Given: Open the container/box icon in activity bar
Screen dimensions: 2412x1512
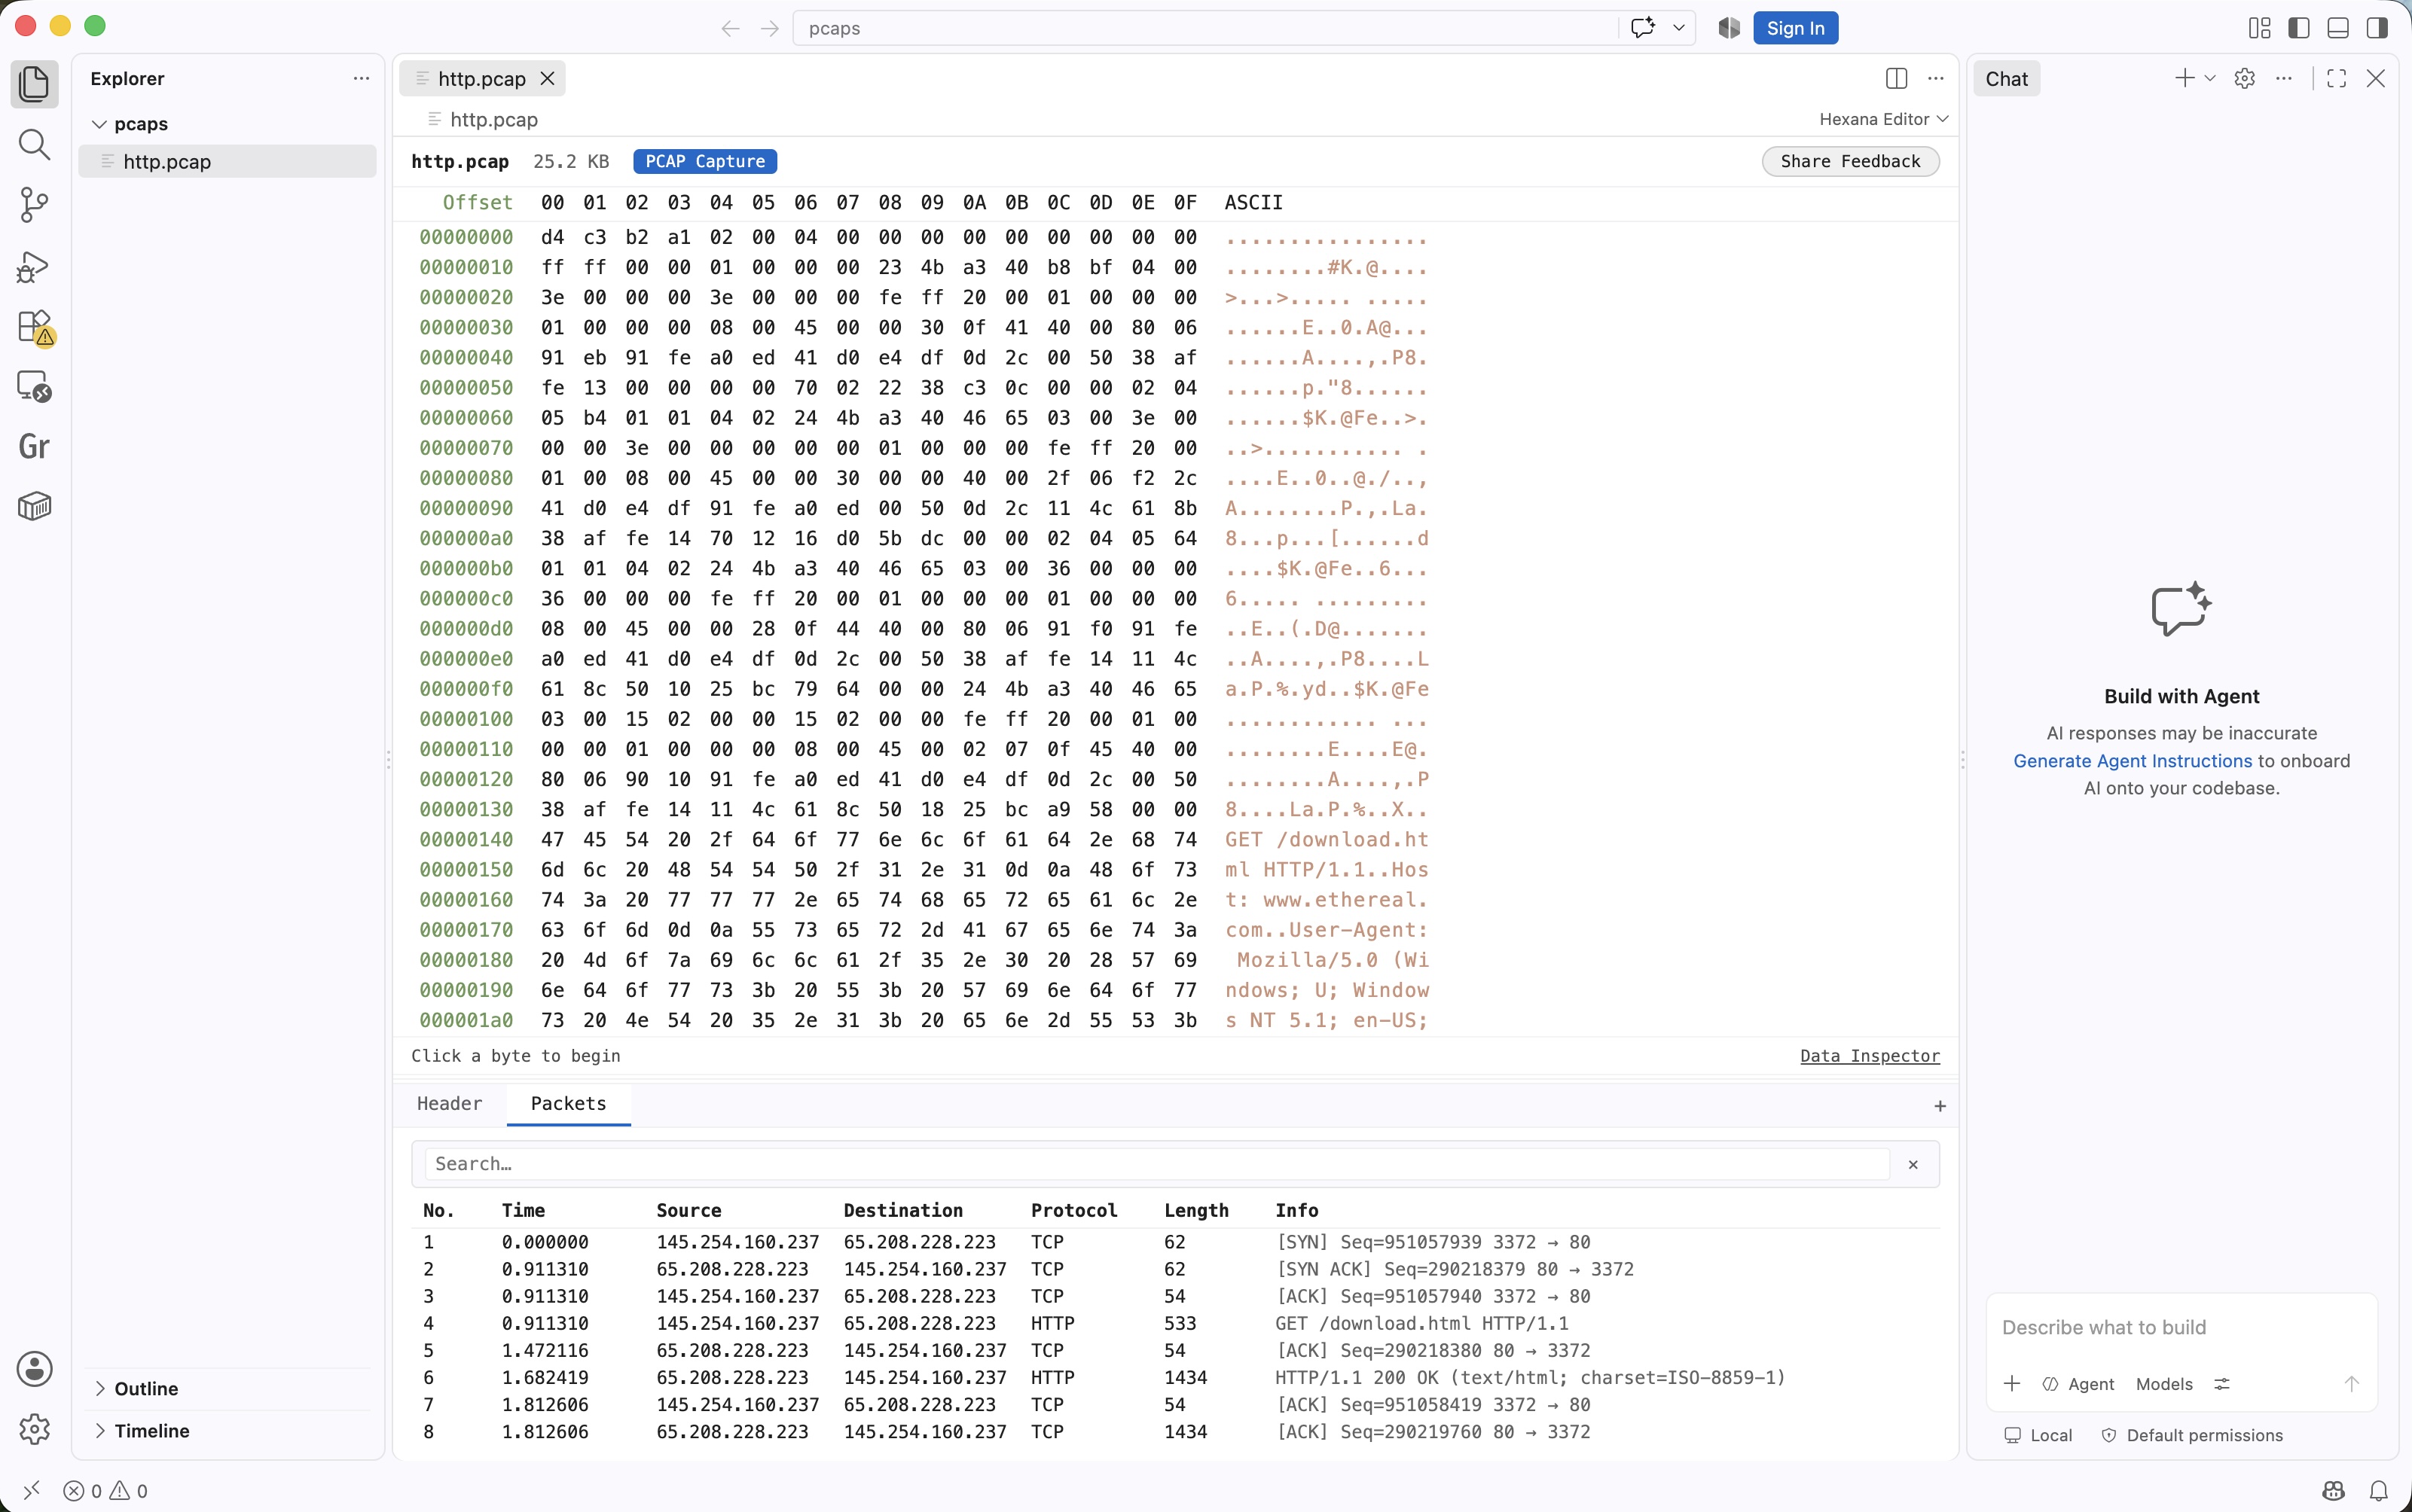Looking at the screenshot, I should click(x=34, y=507).
